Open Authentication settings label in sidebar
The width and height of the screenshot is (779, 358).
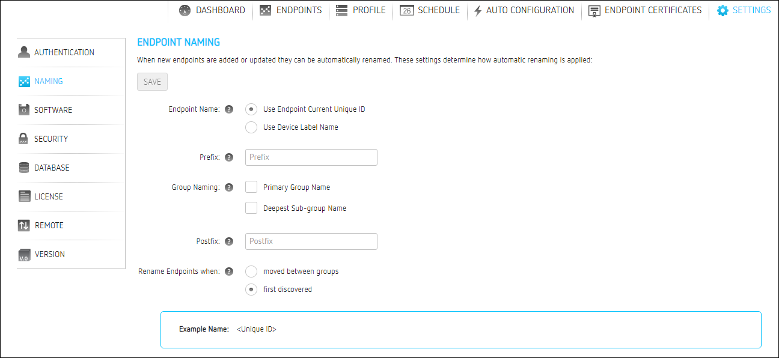[x=64, y=52]
